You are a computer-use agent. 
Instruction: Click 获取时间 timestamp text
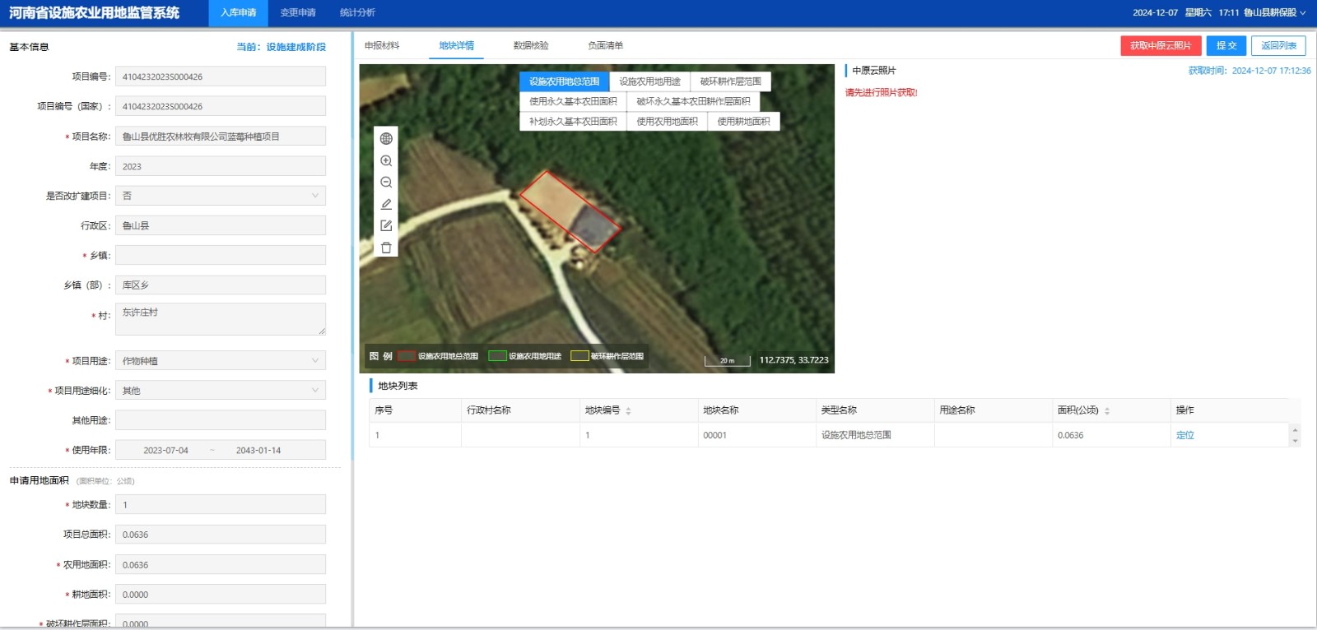pos(1250,71)
